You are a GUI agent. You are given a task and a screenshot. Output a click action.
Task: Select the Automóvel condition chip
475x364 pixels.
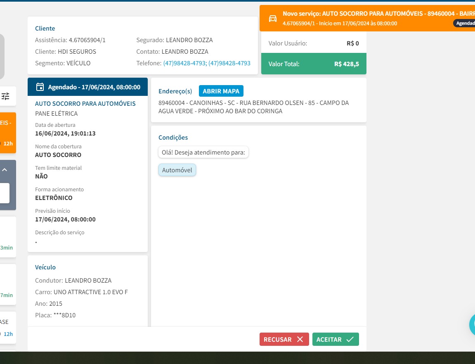[x=177, y=170]
